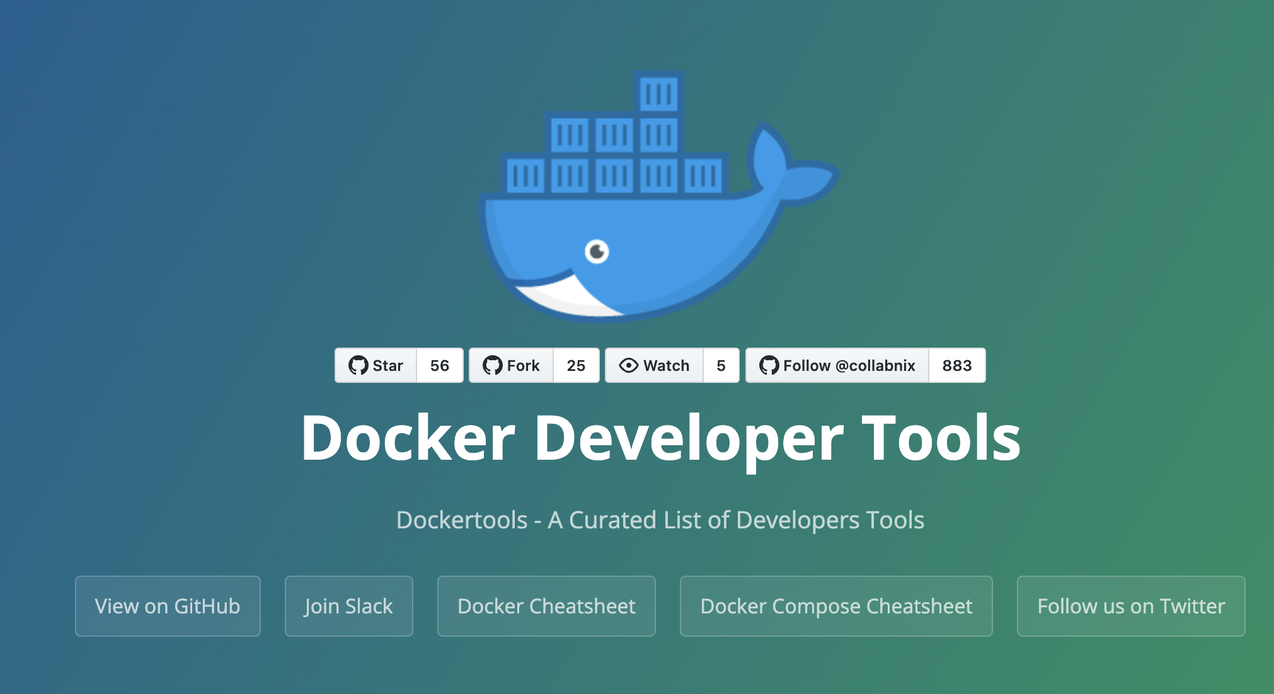Click the Dockertools tagline text
This screenshot has height=694, width=1274.
tap(660, 520)
